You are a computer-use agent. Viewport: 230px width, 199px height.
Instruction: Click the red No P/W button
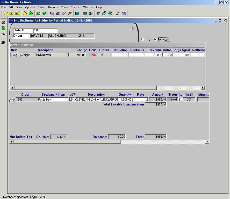[94, 55]
